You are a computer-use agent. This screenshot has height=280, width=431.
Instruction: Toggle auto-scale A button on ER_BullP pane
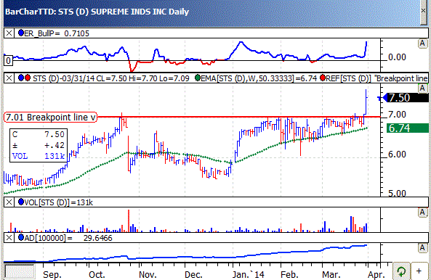point(422,44)
